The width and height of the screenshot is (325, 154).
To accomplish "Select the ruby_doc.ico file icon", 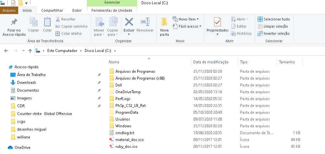I will pyautogui.click(x=112, y=146).
